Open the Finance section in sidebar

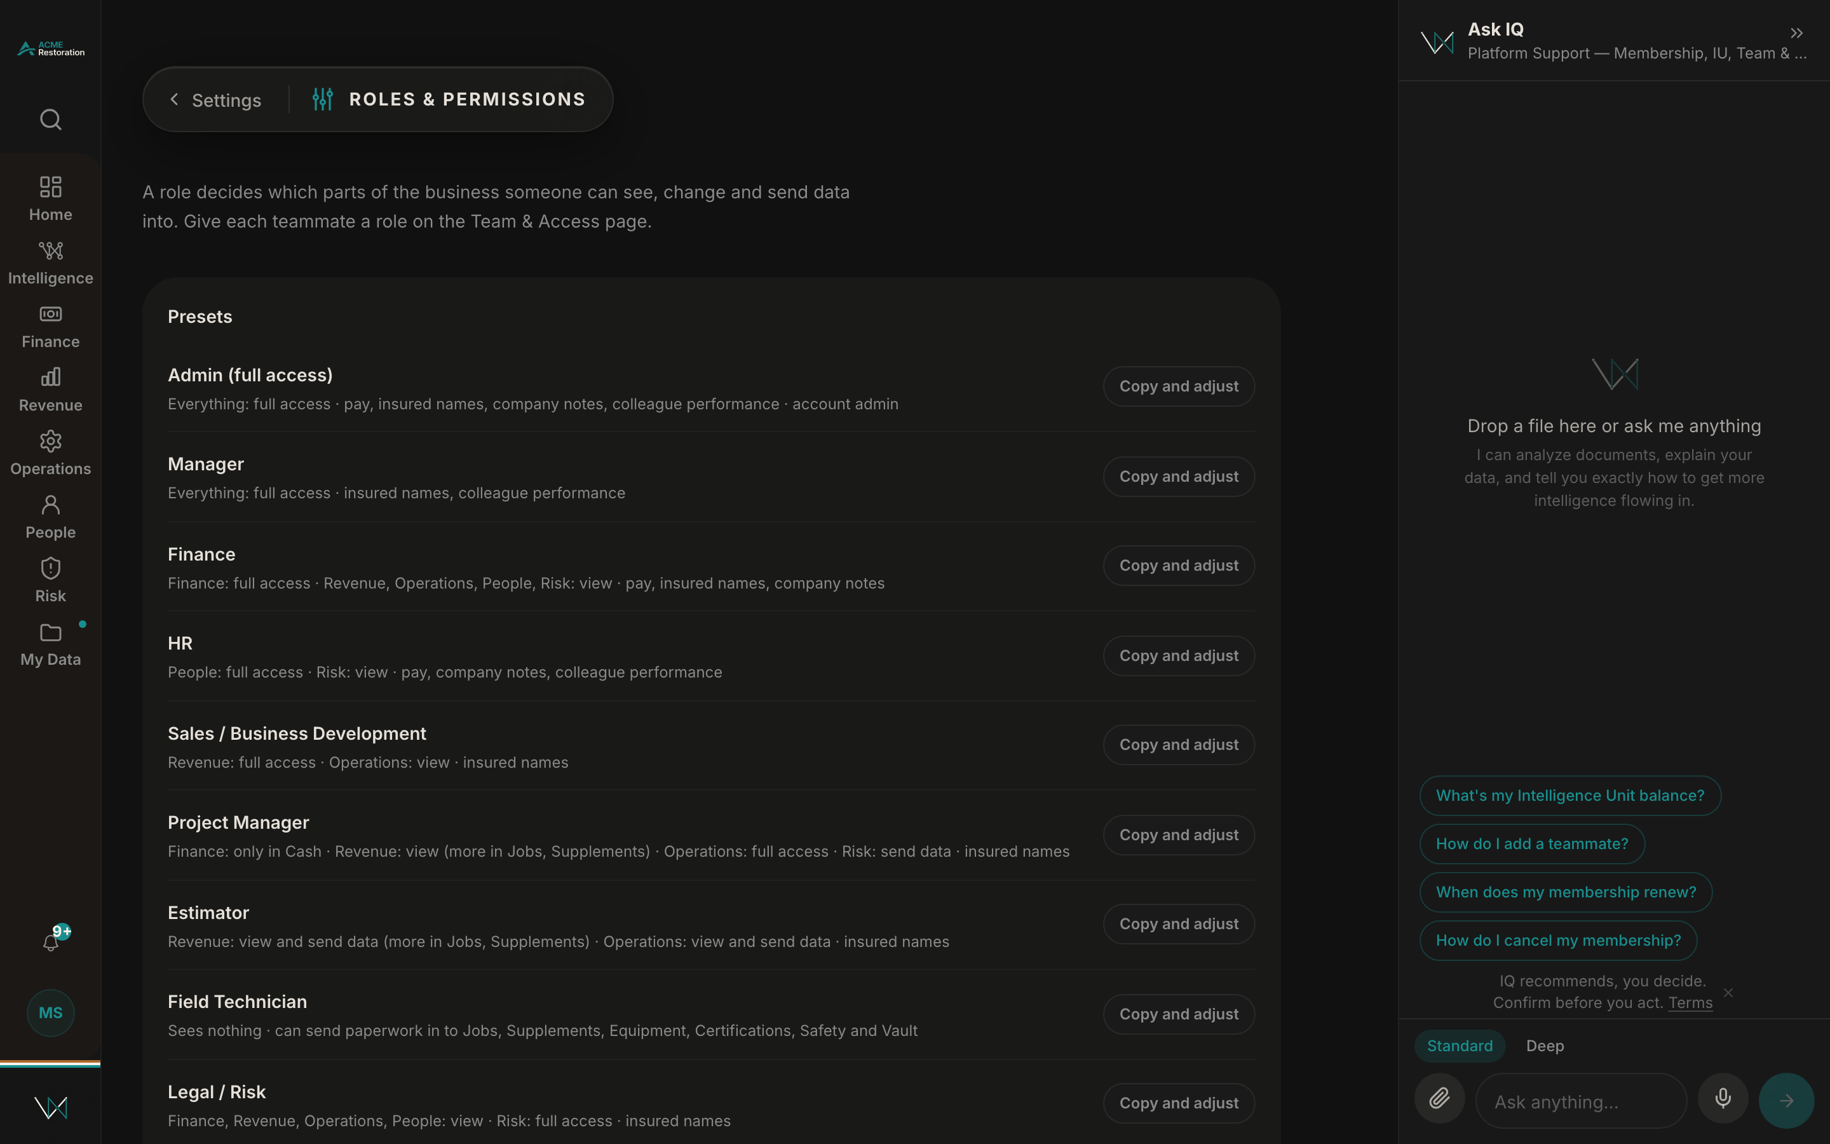[x=51, y=325]
